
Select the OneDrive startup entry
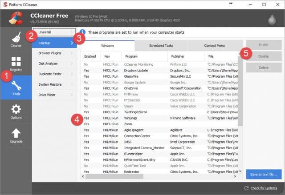(159, 88)
